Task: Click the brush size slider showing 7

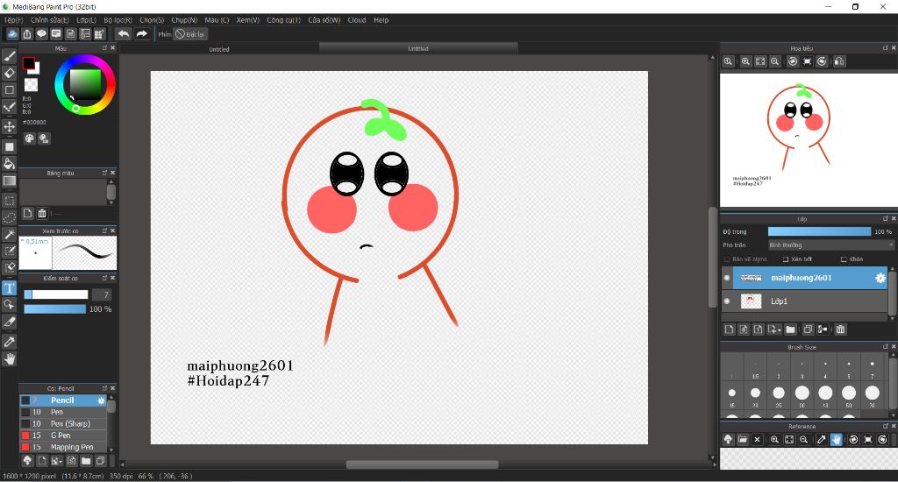Action: click(56, 294)
